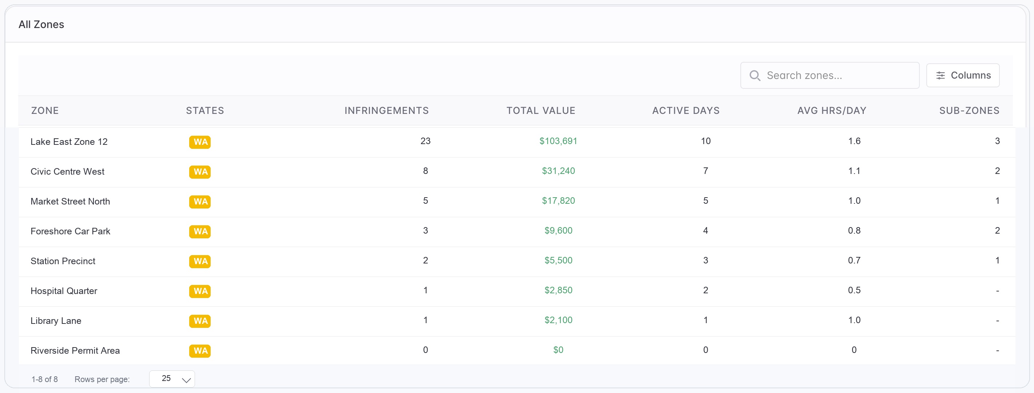Viewport: 1034px width, 393px height.
Task: Click the rows per page chevron arrow
Action: [x=186, y=380]
